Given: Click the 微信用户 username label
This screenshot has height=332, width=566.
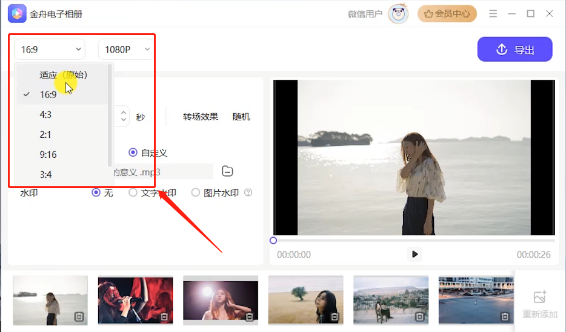Looking at the screenshot, I should 365,14.
